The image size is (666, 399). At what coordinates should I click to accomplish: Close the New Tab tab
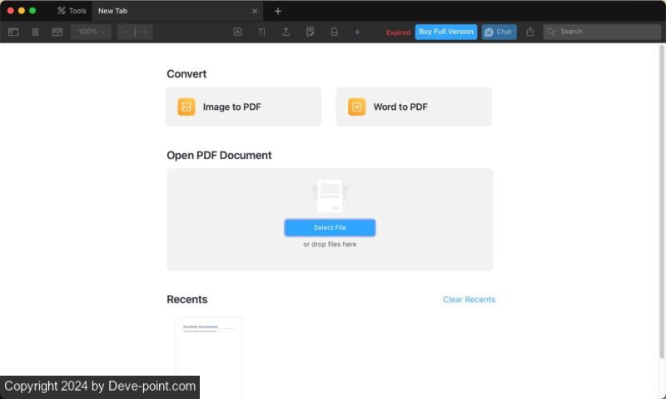(255, 11)
